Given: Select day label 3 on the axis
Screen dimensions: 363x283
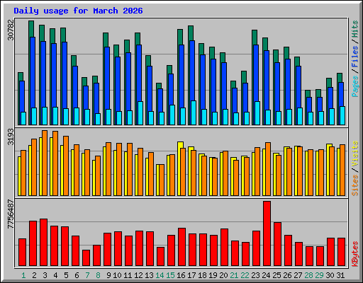Looking at the screenshot, I should pos(45,275).
